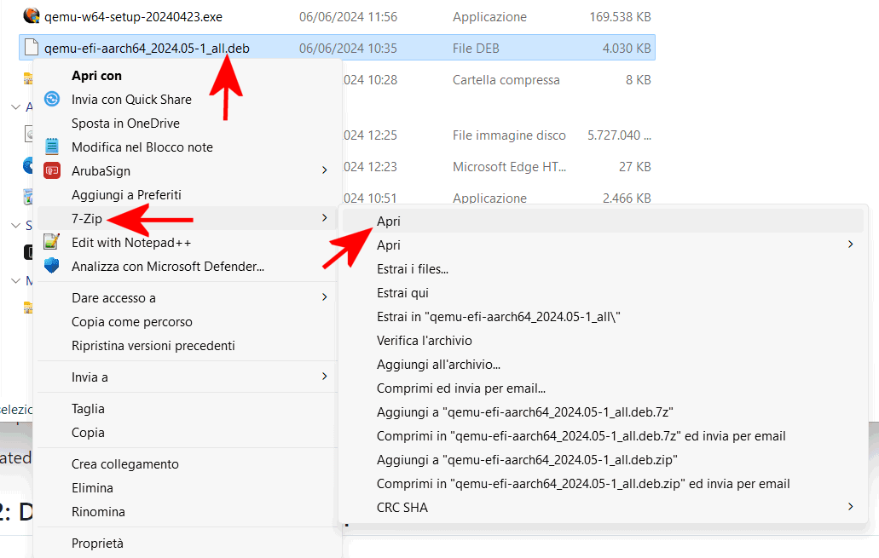This screenshot has height=558, width=879.
Task: Expand the CRC SHA submenu arrow
Action: [850, 506]
